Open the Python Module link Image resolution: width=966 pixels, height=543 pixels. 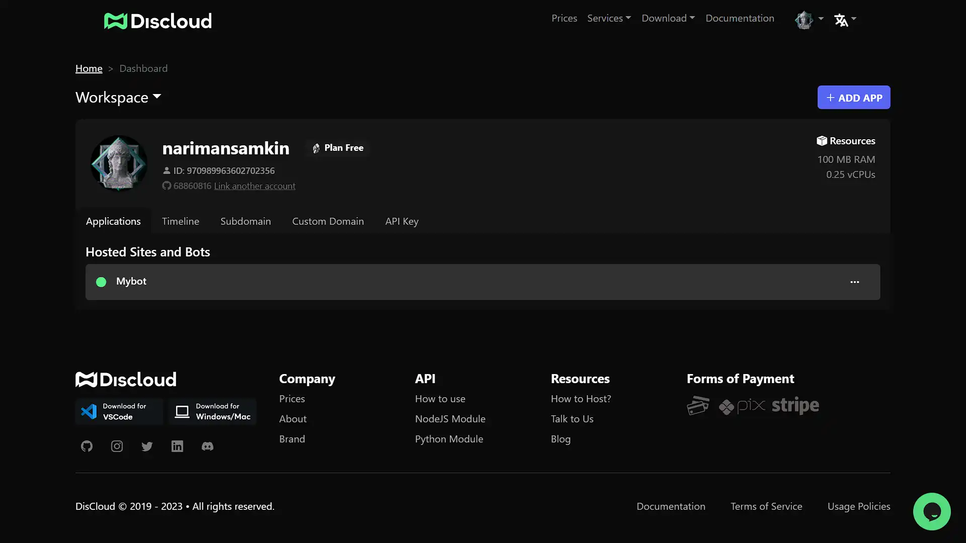point(449,439)
